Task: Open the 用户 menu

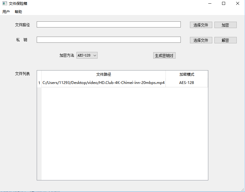Action: tap(6, 12)
